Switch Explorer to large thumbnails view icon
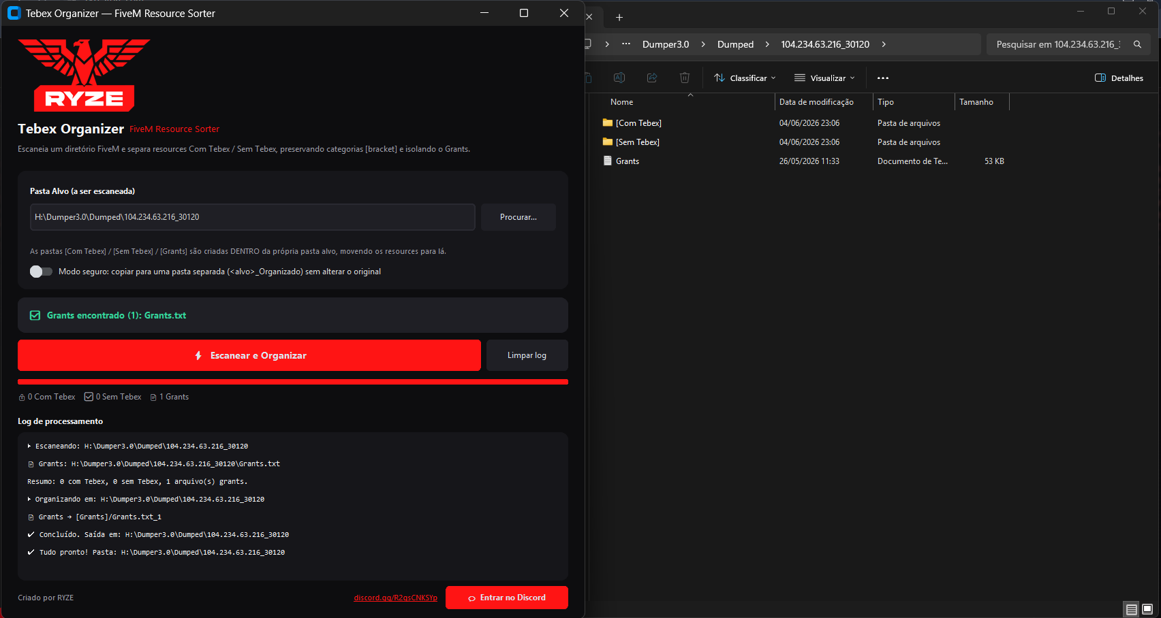 tap(1147, 609)
